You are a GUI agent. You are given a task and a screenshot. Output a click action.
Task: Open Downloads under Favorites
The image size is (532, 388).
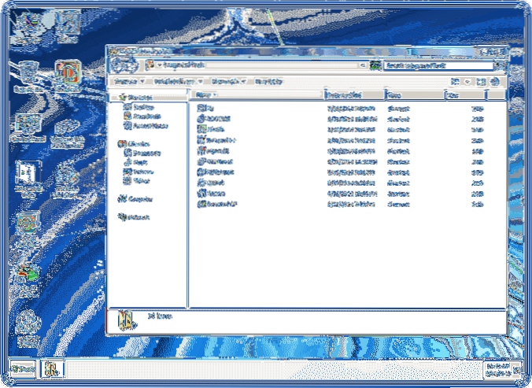click(x=142, y=116)
